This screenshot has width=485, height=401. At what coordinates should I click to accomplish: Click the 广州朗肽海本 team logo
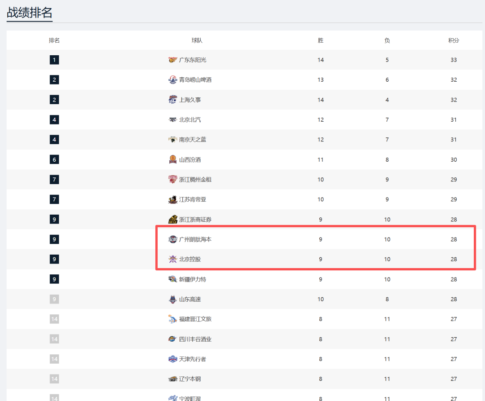pos(172,239)
